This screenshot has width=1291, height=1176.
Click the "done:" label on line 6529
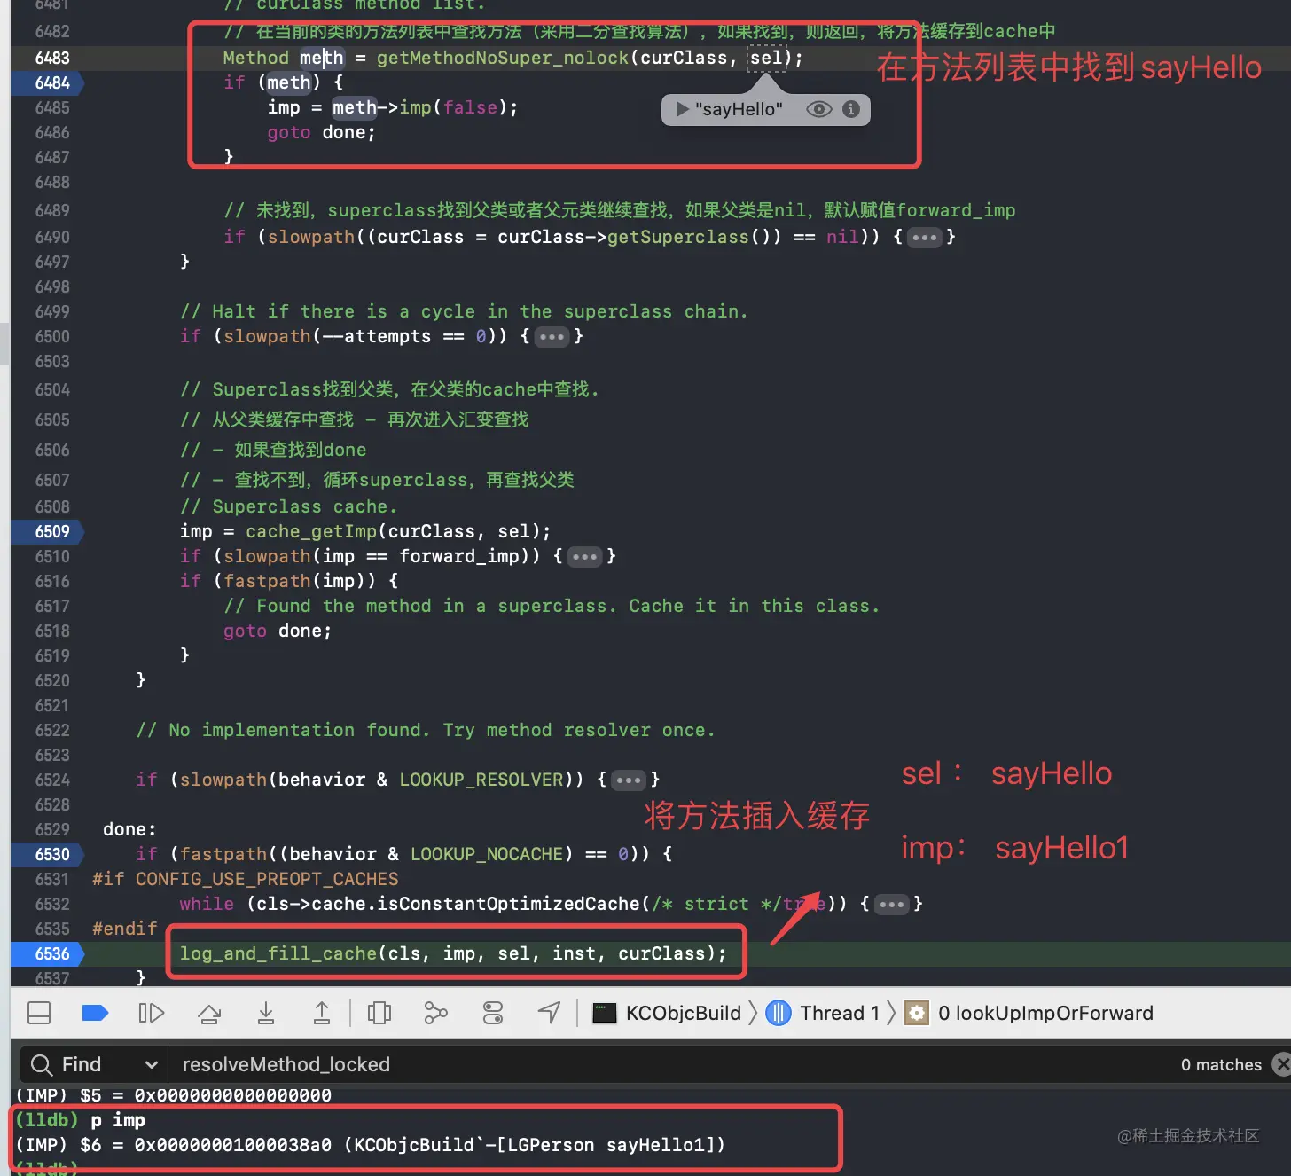point(129,829)
